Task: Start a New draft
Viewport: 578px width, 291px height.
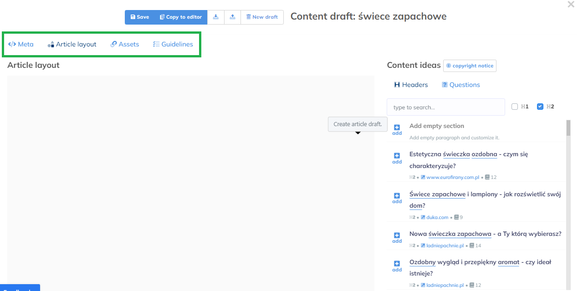Action: pos(262,17)
